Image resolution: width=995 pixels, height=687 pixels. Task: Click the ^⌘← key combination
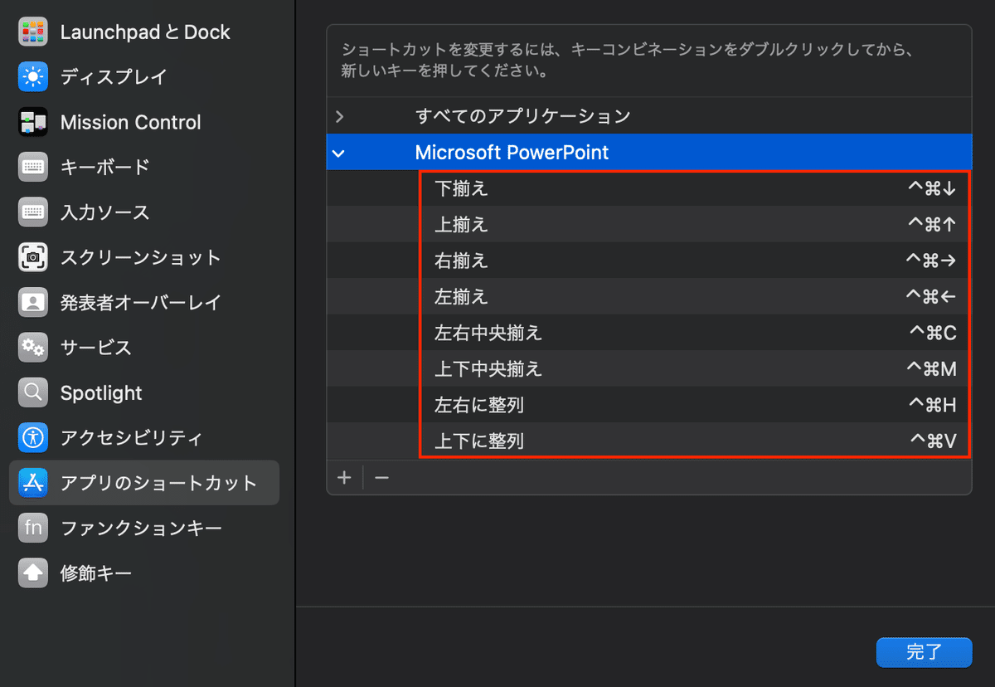tap(931, 296)
